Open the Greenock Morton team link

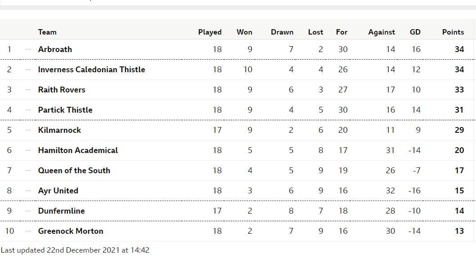[x=71, y=231]
